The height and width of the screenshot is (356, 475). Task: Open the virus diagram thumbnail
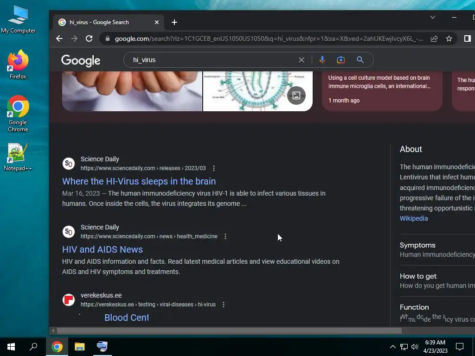point(258,91)
